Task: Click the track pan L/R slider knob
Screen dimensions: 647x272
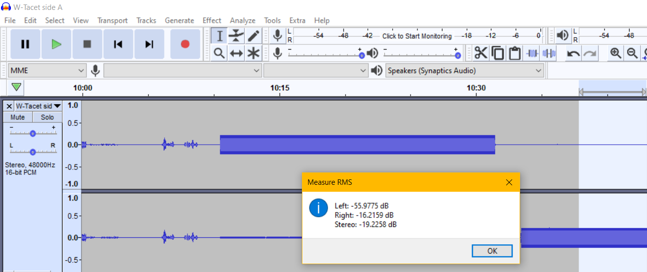Action: (x=33, y=152)
